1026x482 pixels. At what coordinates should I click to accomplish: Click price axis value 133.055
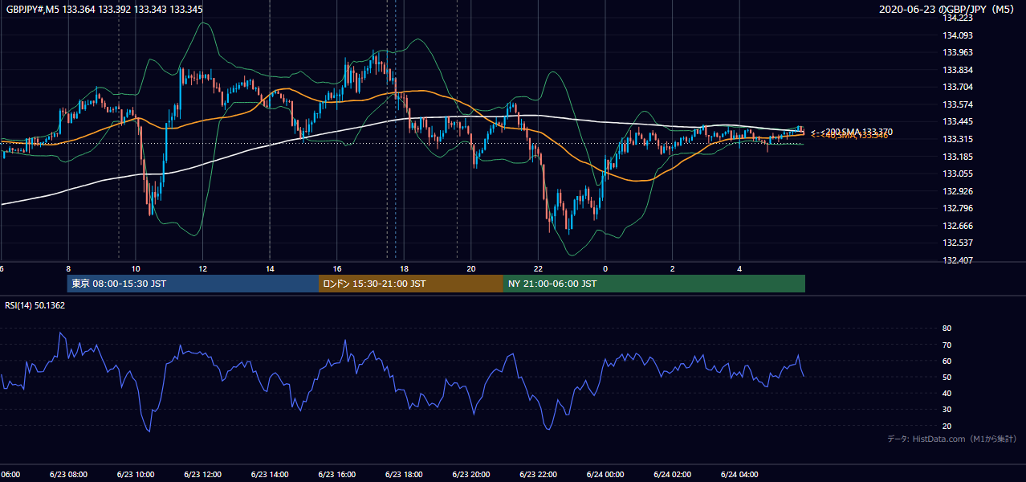959,174
